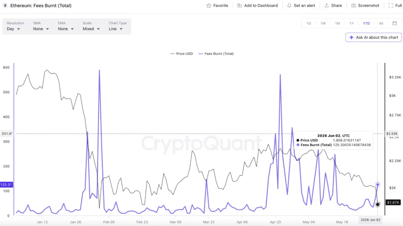Select the 1M time range
The width and height of the screenshot is (403, 226).
(x=337, y=23)
